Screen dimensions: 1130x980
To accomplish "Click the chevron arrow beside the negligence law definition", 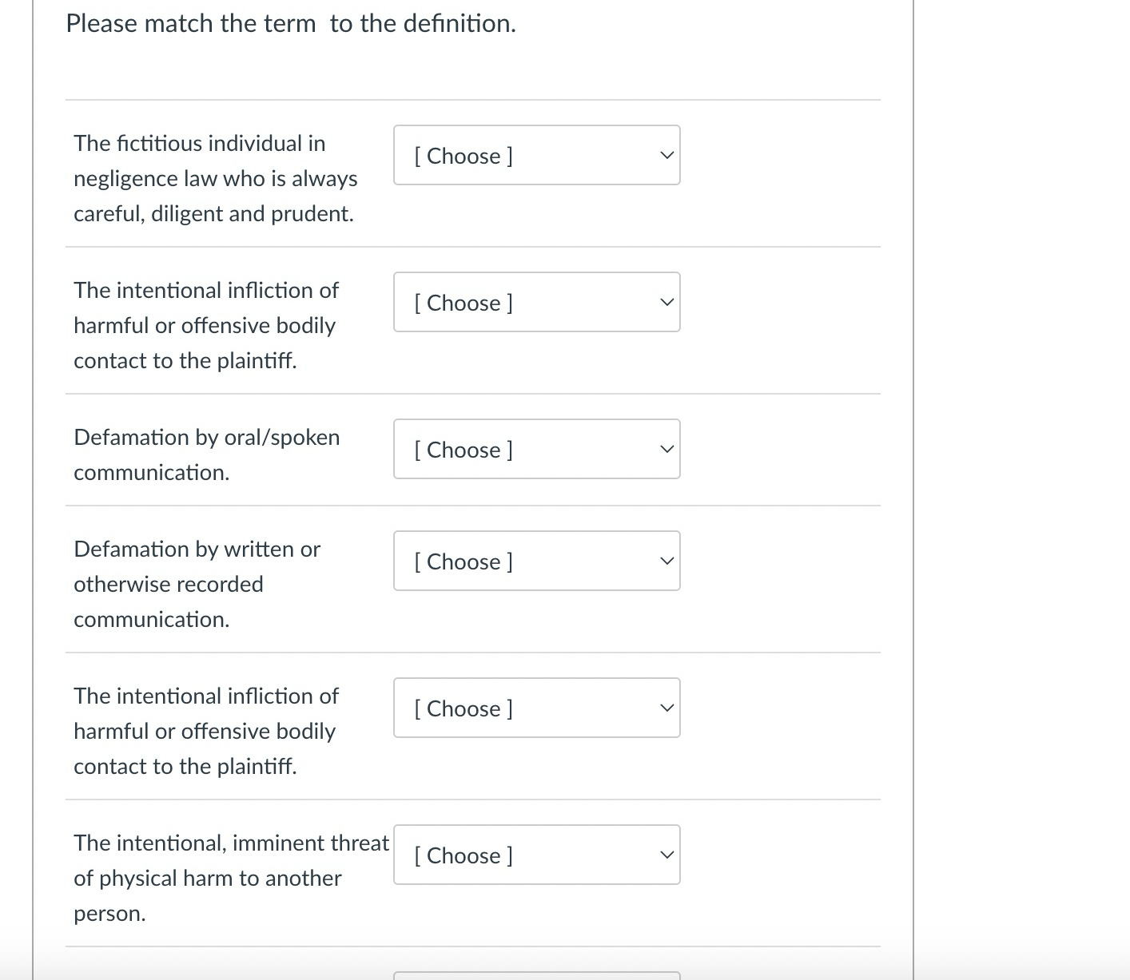I will click(666, 155).
